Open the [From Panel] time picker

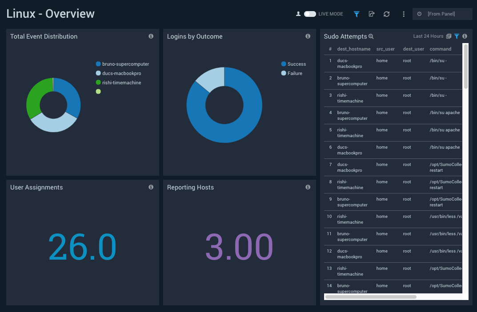(442, 14)
